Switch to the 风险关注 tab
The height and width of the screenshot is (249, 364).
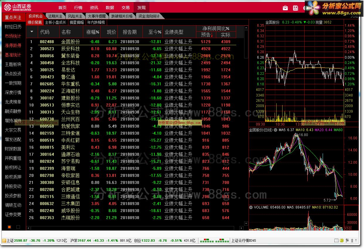pos(75,16)
